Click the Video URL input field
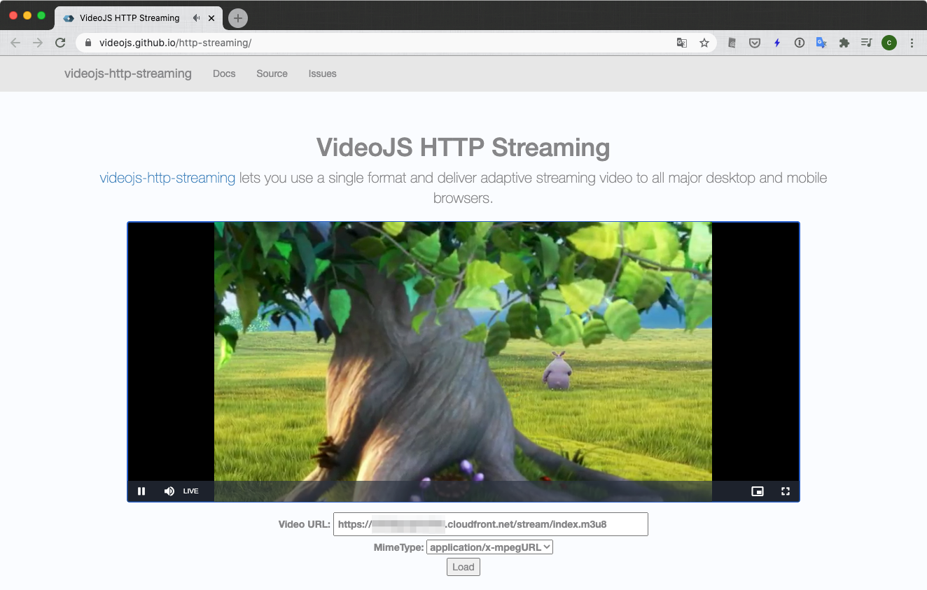This screenshot has width=927, height=590. pyautogui.click(x=490, y=524)
